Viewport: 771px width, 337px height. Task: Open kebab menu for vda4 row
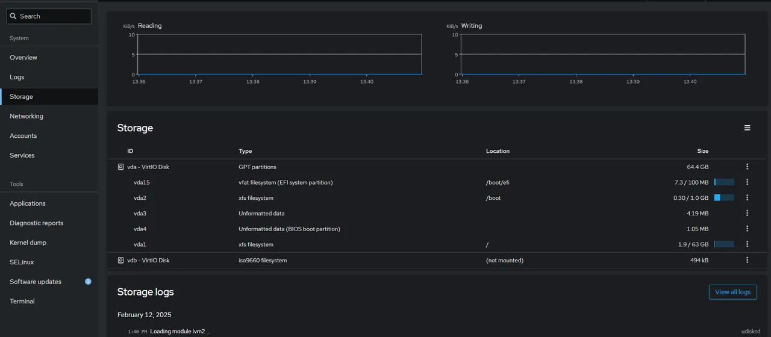coord(747,229)
